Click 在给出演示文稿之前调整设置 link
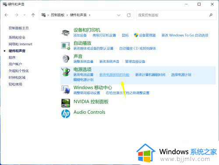 click(x=127, y=93)
